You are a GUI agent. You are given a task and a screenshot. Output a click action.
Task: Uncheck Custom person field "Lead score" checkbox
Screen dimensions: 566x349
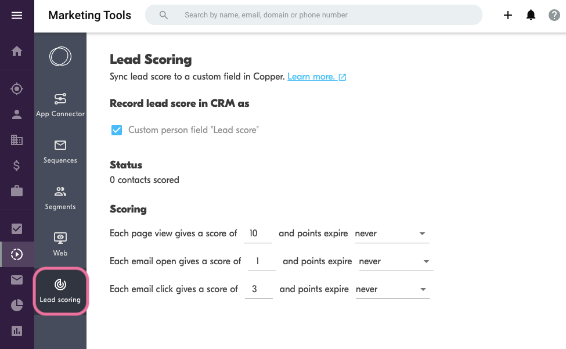click(x=117, y=130)
